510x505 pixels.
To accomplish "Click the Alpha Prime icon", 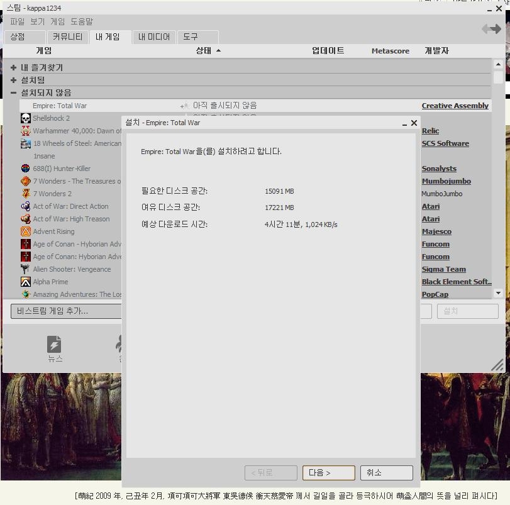I will coord(26,282).
